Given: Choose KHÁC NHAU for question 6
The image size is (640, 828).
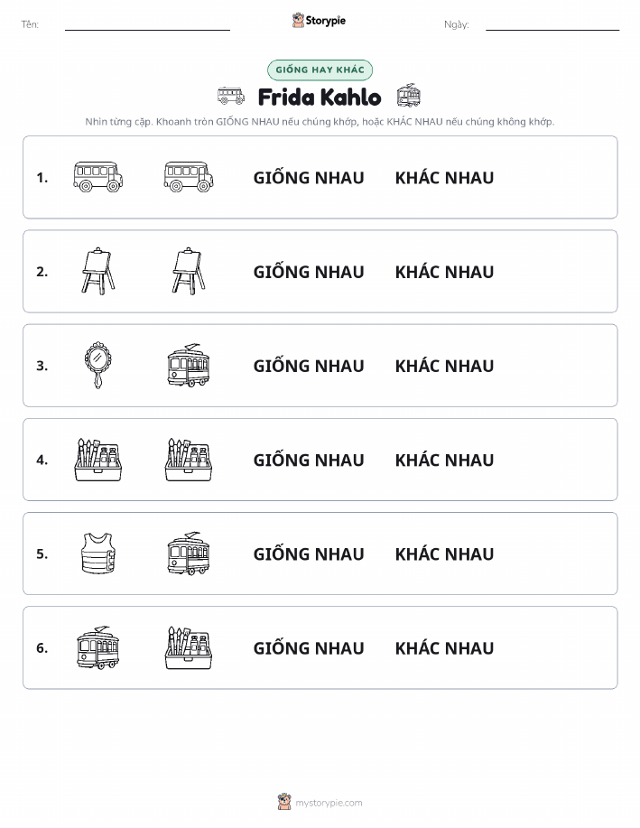Looking at the screenshot, I should (445, 647).
